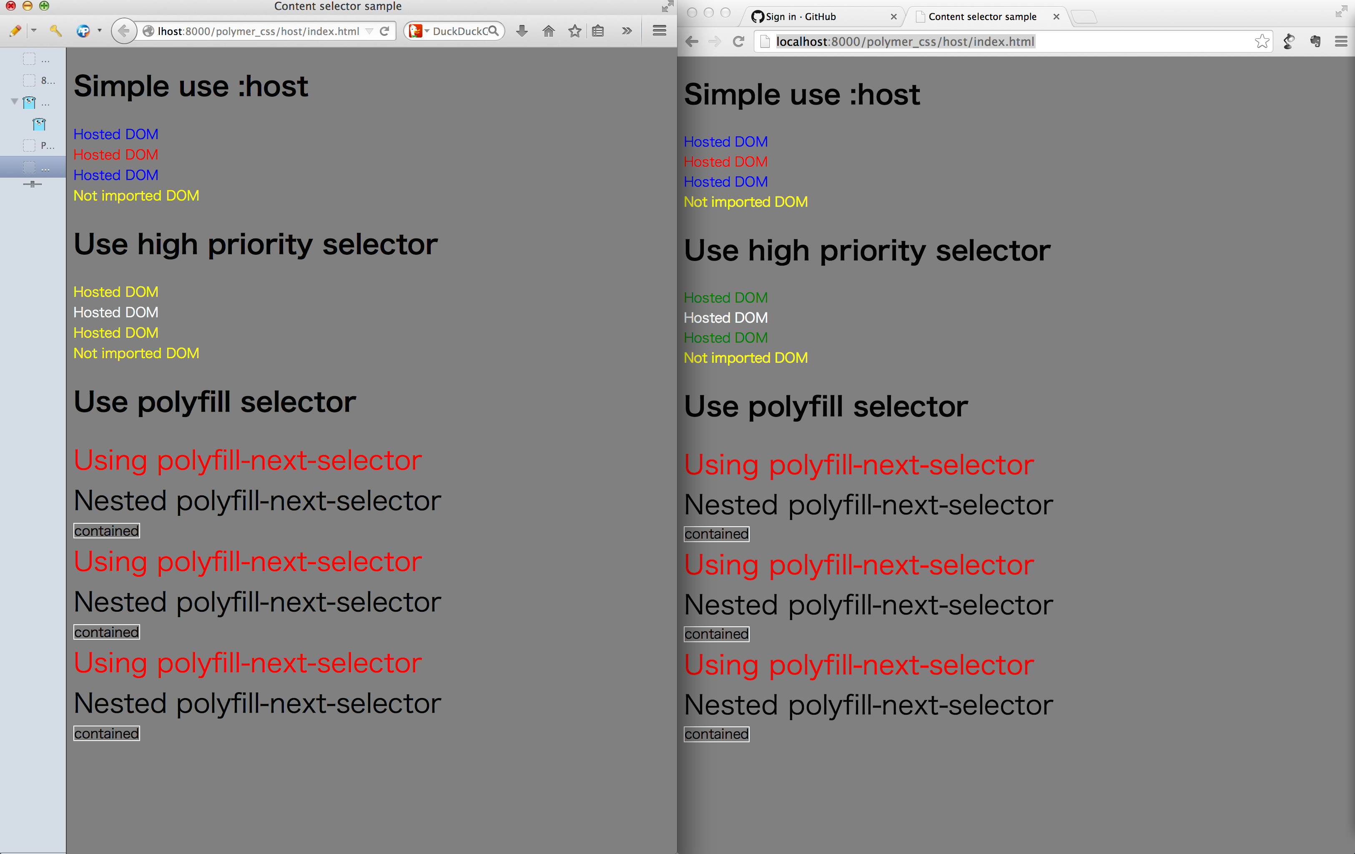Open Firefox downloads via the arrow icon
The image size is (1355, 854).
click(x=522, y=31)
